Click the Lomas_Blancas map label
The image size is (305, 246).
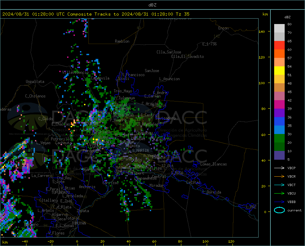[x=213, y=164]
